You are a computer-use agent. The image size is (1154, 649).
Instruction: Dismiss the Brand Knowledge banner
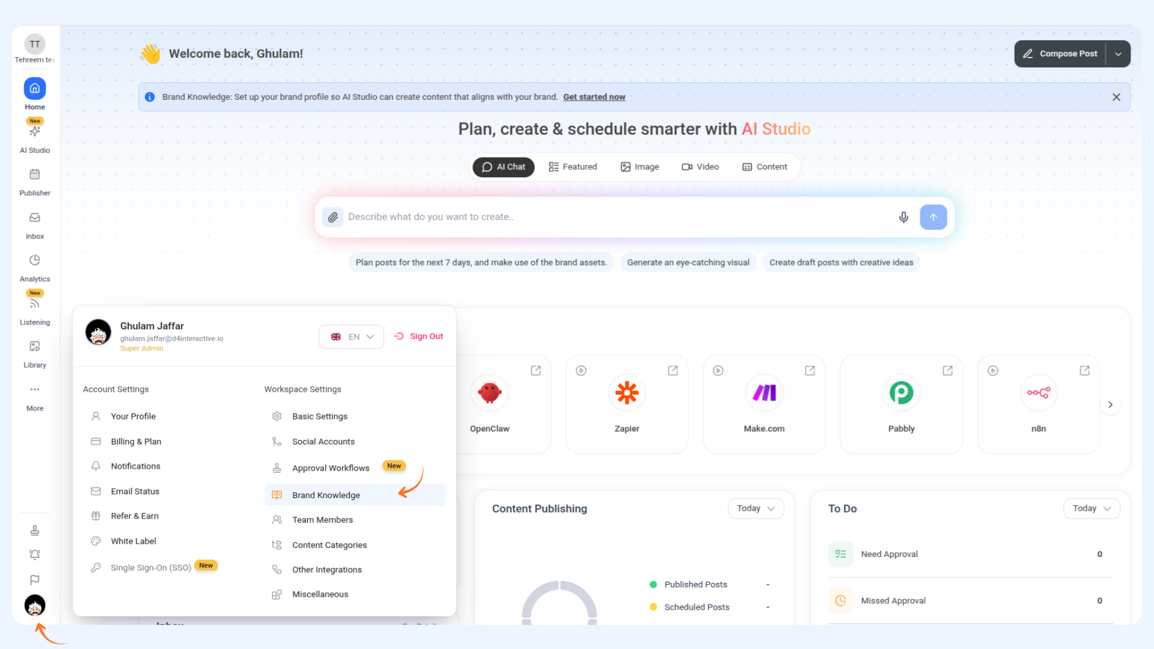pos(1116,97)
